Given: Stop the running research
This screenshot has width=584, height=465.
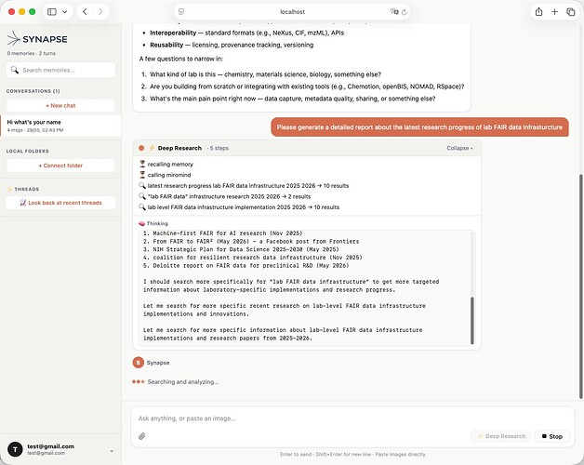Looking at the screenshot, I should click(x=552, y=436).
